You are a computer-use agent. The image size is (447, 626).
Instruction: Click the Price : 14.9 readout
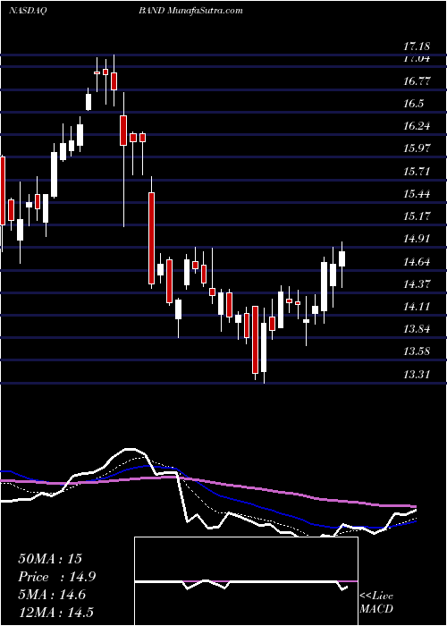[56, 577]
